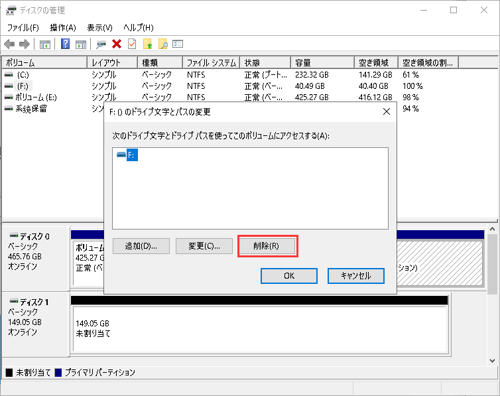Select the ディスク 1 disk label
The image size is (500, 396).
[34, 302]
